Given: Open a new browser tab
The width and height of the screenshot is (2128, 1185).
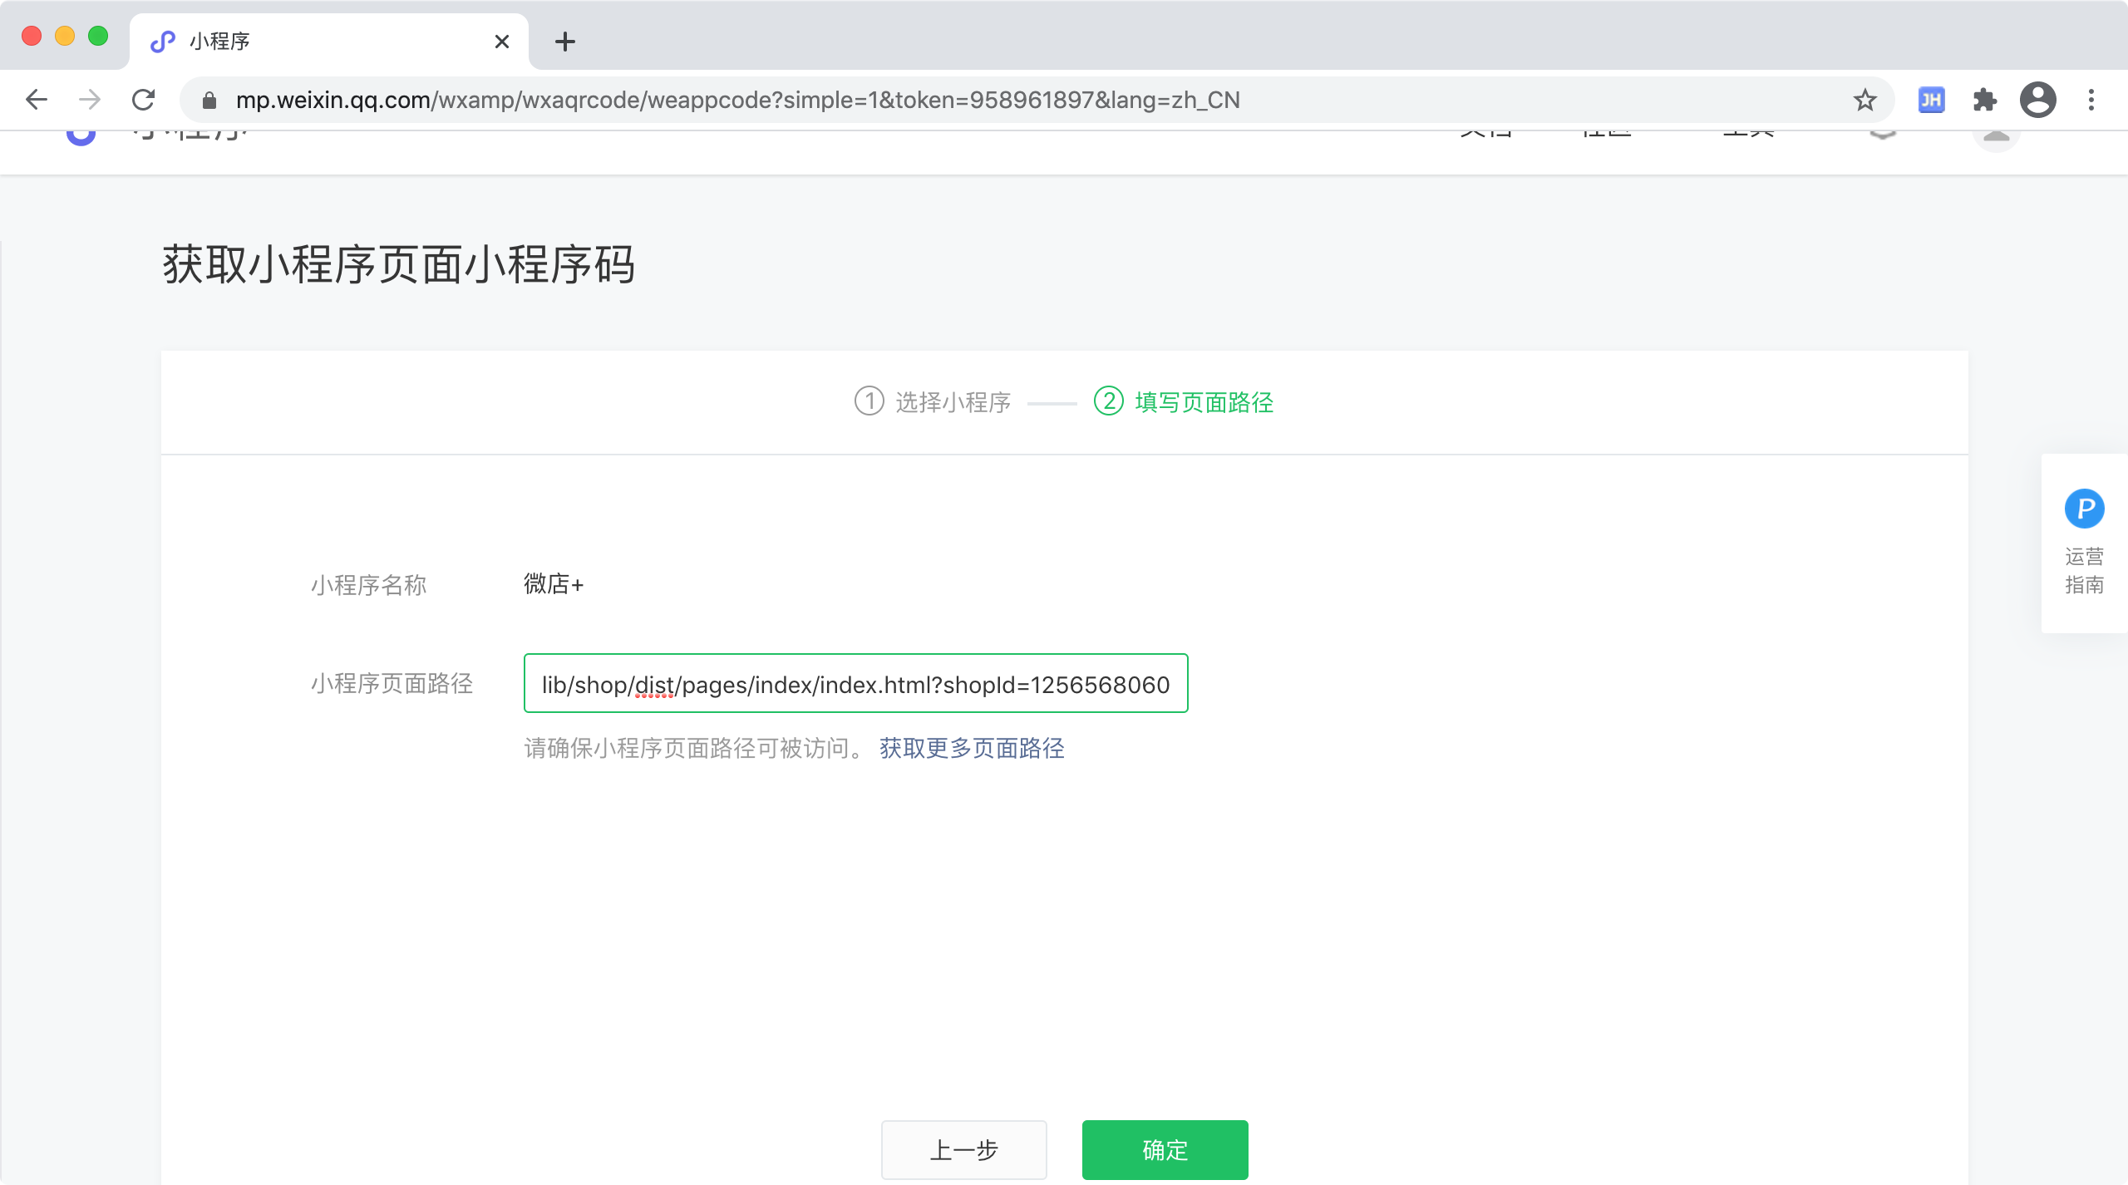Looking at the screenshot, I should click(x=565, y=42).
